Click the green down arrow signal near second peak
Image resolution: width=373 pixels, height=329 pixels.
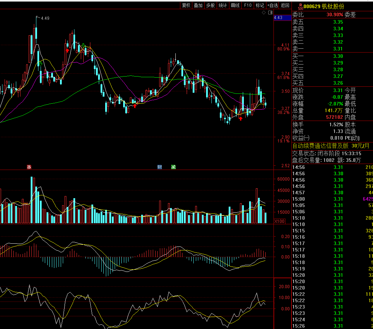pos(83,45)
